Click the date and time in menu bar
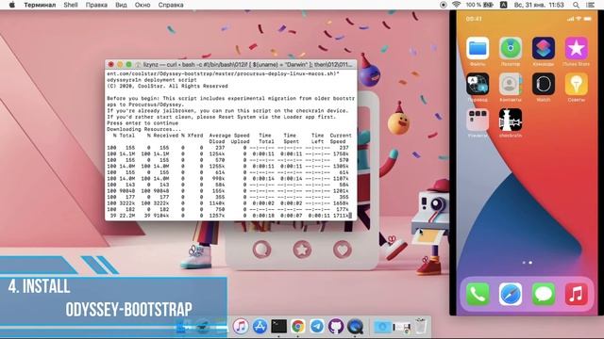The width and height of the screenshot is (604, 339). tap(539, 5)
